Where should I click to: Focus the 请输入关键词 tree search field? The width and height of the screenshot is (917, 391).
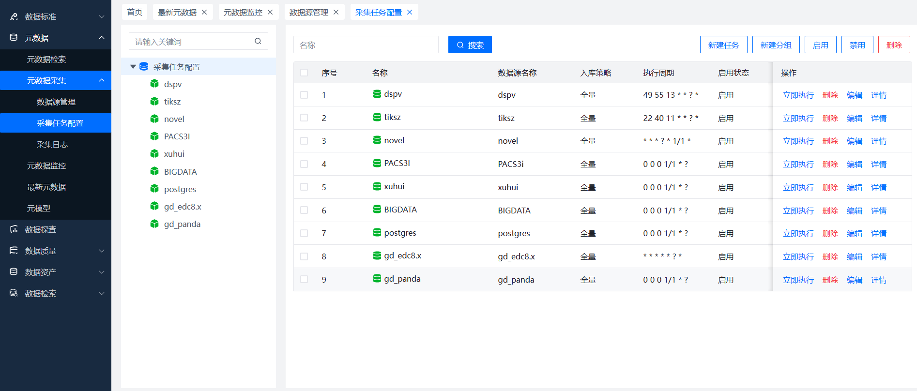click(199, 41)
